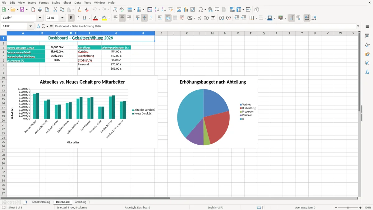Adjust the zoom slider

(x=348, y=208)
